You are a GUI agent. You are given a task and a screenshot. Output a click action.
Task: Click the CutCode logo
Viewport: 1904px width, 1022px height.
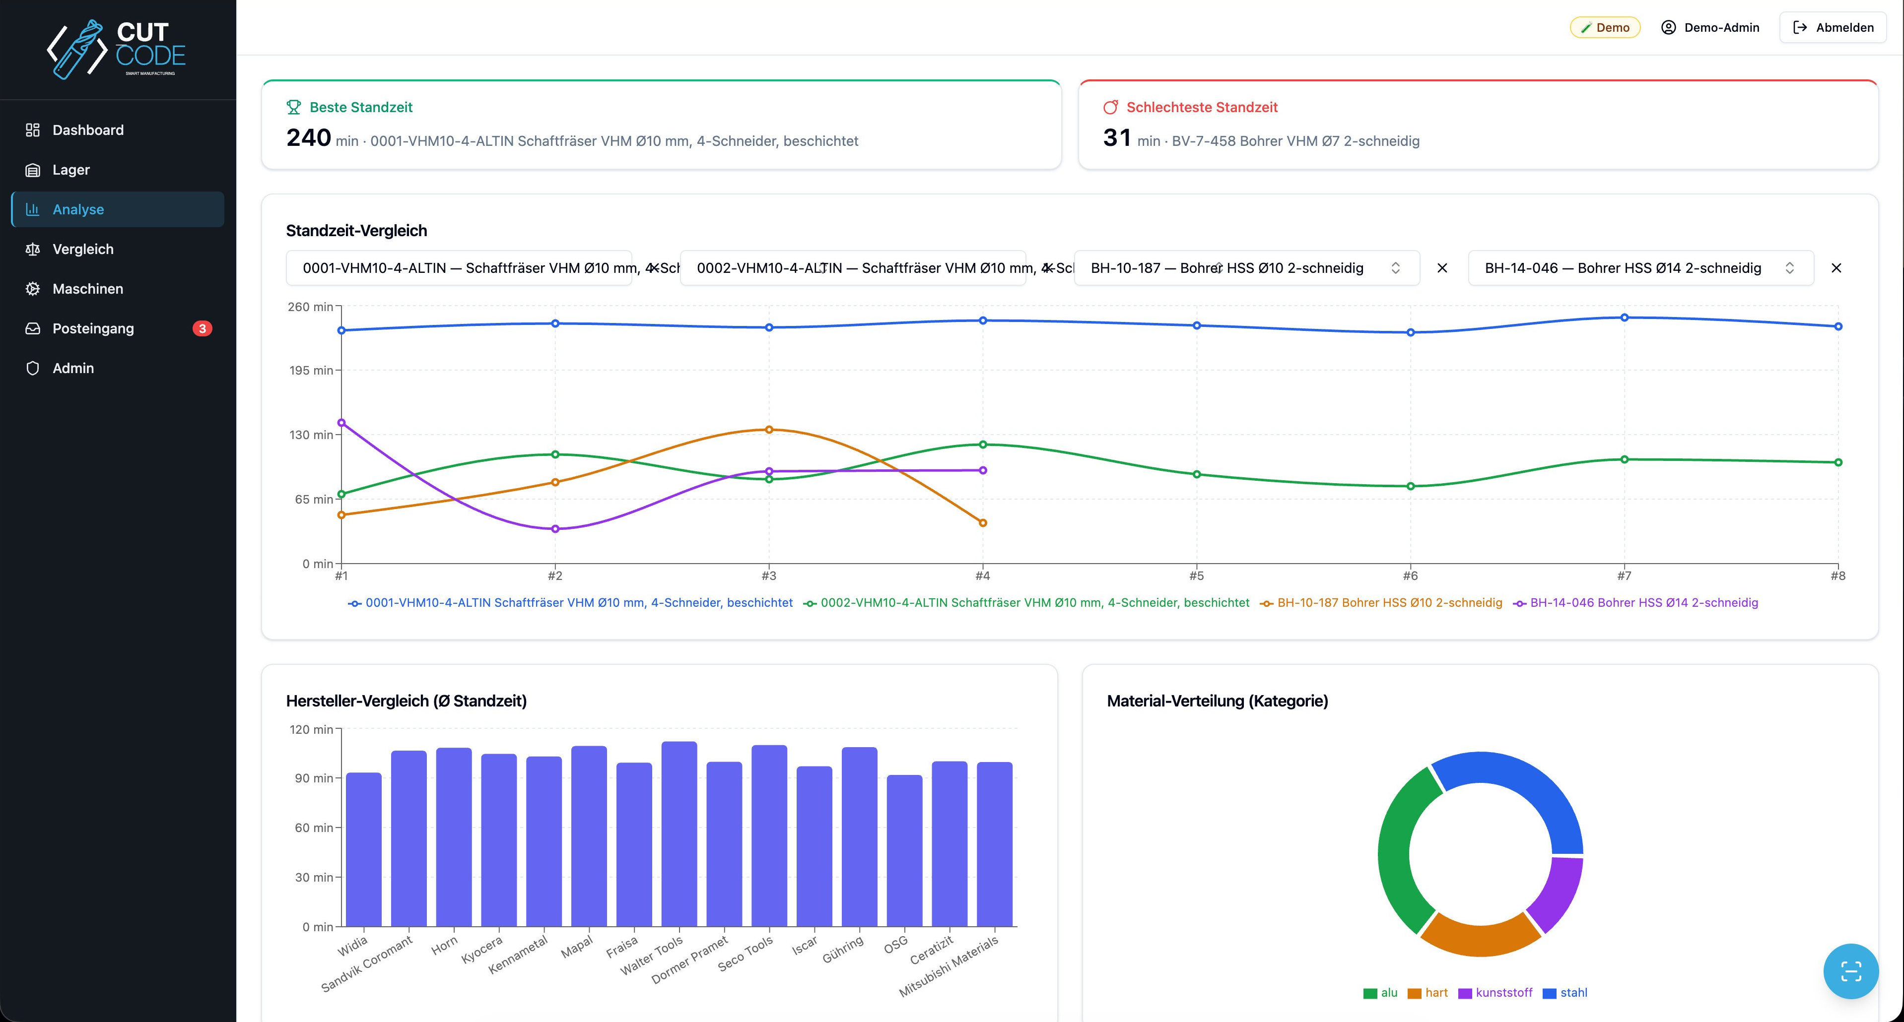click(x=117, y=49)
